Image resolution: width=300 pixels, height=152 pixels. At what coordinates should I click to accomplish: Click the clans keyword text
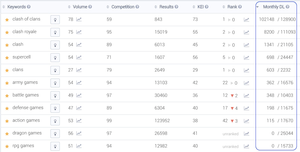coord(18,70)
